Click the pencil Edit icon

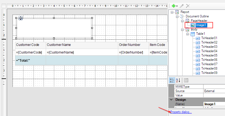(182, 6)
